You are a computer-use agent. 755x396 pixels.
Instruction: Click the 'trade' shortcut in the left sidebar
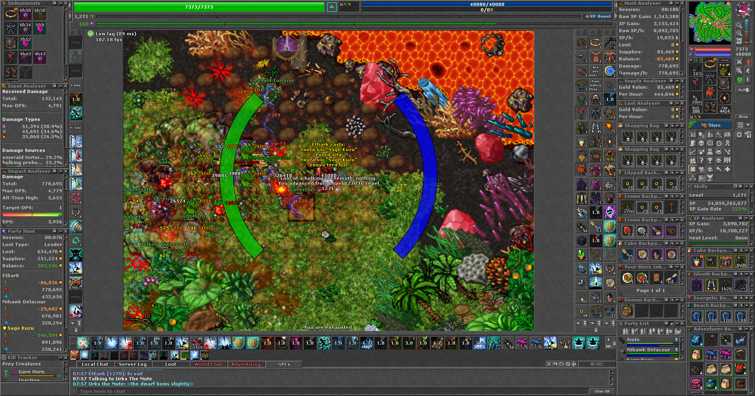pyautogui.click(x=76, y=85)
